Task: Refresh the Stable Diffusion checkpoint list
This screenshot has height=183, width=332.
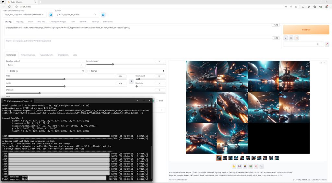Action: 51,15
